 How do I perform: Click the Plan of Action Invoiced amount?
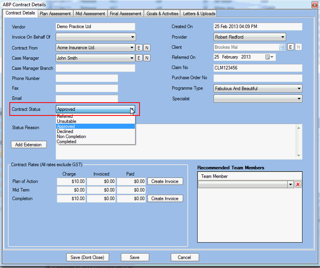coord(101,181)
